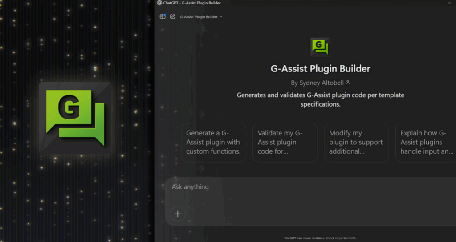Start a new chat with pencil icon
The height and width of the screenshot is (242, 456).
pyautogui.click(x=172, y=16)
